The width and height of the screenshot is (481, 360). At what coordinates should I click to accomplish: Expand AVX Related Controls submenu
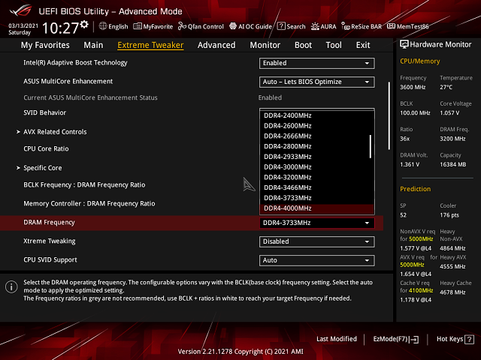click(x=52, y=132)
